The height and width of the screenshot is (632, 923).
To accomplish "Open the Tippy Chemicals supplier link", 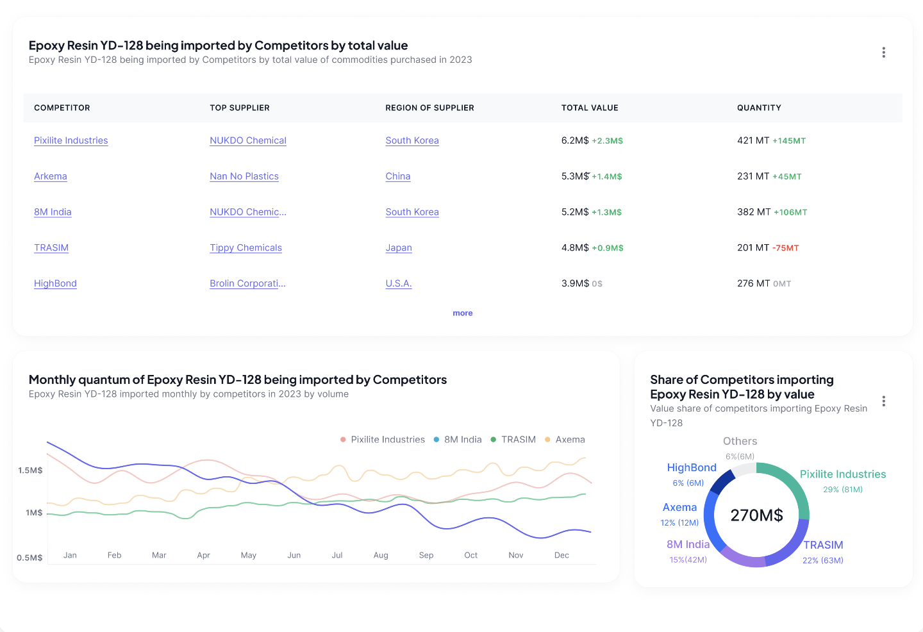I will [245, 247].
